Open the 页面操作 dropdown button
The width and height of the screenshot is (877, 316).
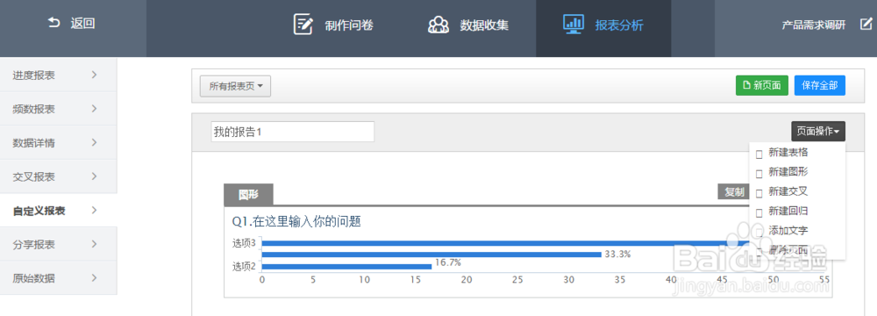(818, 132)
